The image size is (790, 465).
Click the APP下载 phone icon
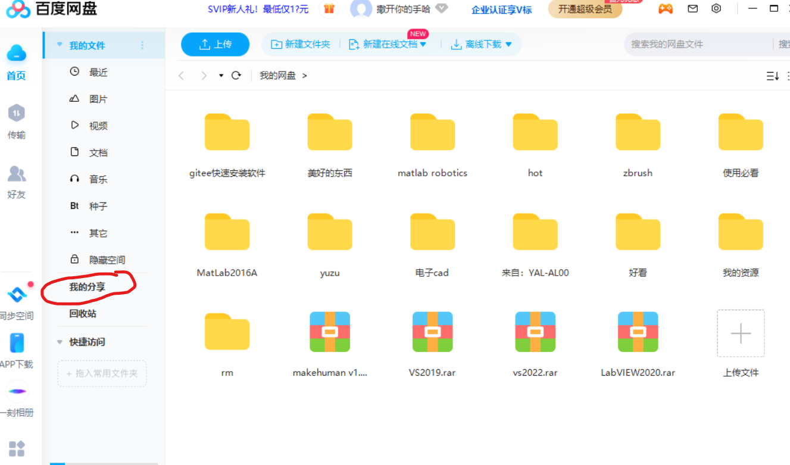[16, 343]
